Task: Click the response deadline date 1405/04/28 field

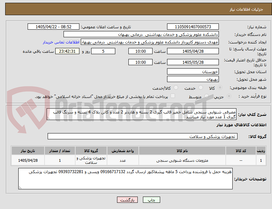Action: [193, 51]
